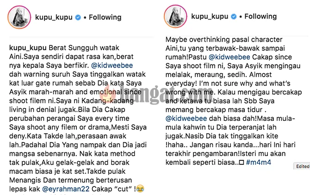Open right post's kupu_kupu profile picture

pyautogui.click(x=175, y=16)
